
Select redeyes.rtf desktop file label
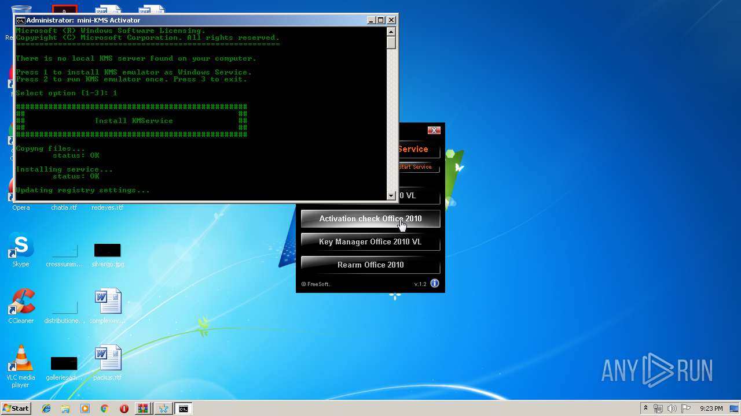[108, 207]
